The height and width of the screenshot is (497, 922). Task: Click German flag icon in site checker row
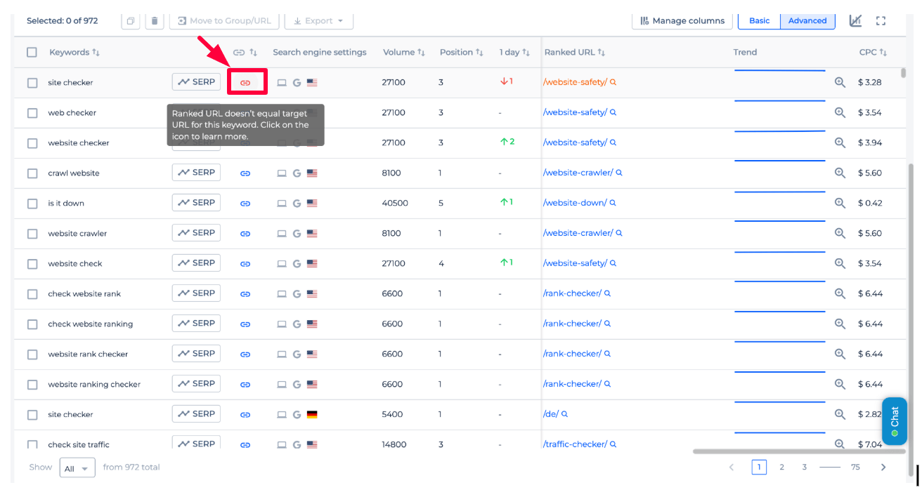[312, 415]
